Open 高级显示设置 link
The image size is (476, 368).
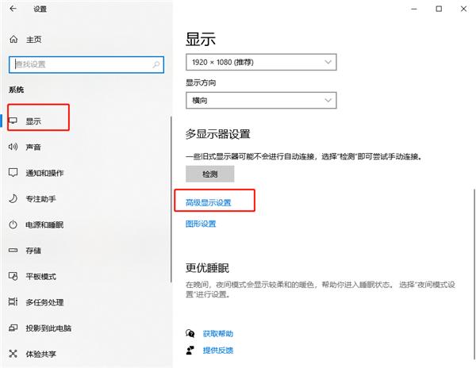[208, 203]
